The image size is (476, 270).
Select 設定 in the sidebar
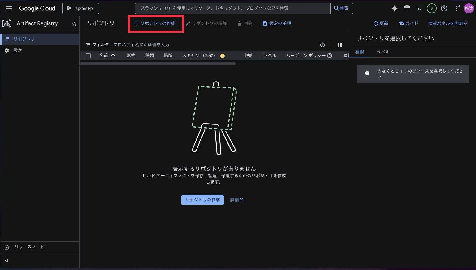(x=18, y=50)
